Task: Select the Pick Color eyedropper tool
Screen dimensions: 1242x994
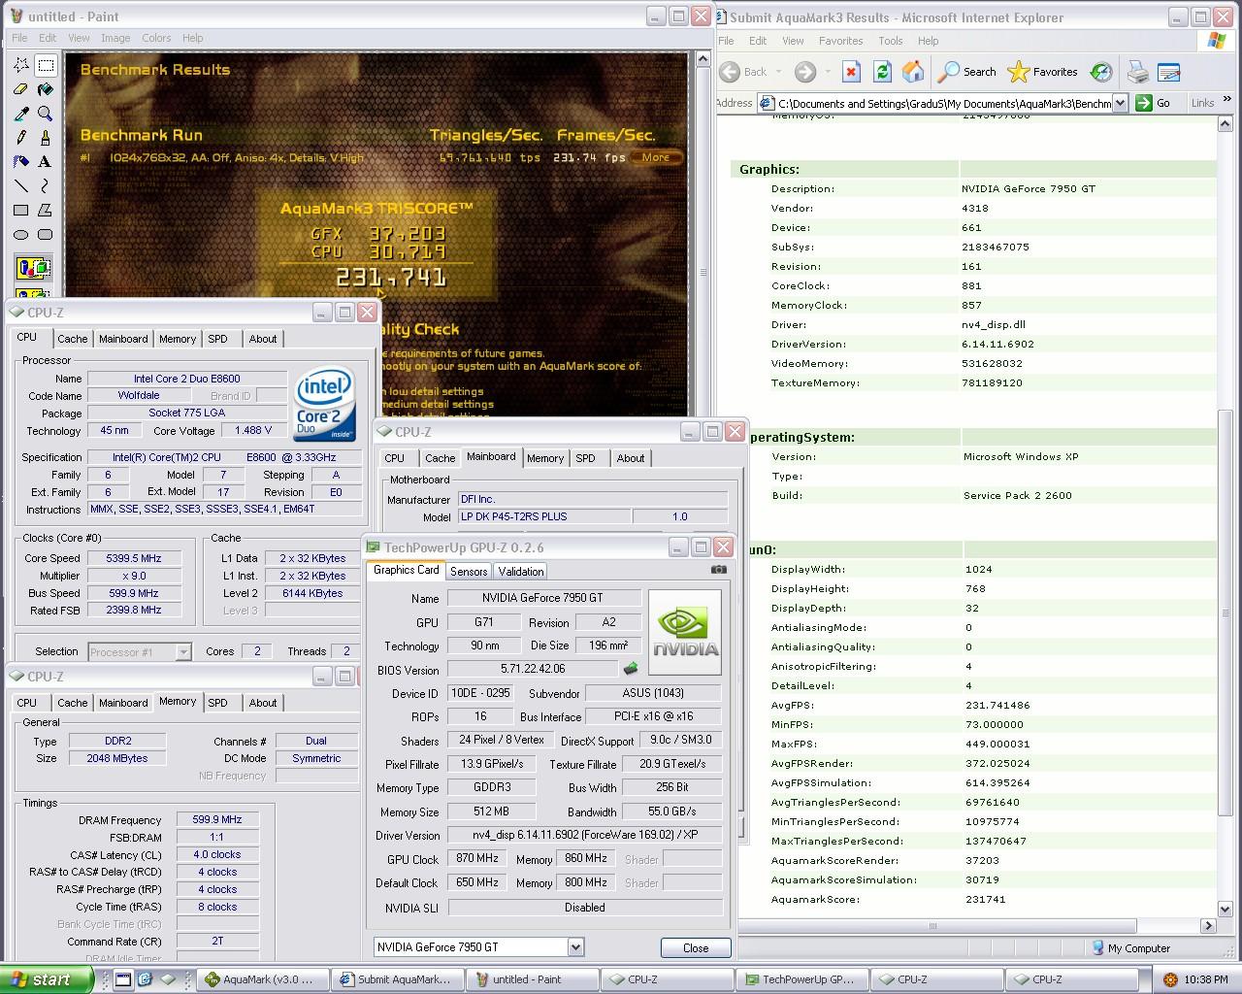Action: pyautogui.click(x=21, y=114)
